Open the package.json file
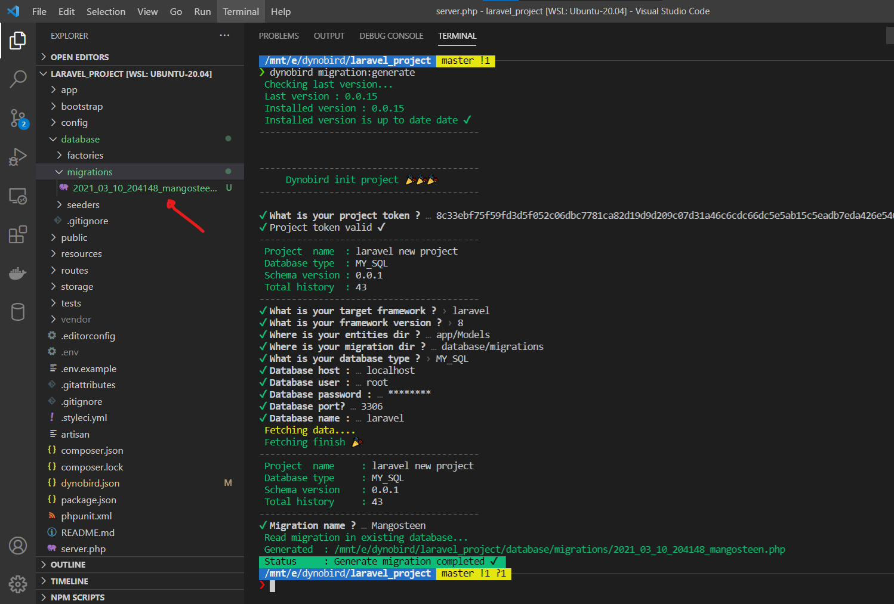 point(140,500)
